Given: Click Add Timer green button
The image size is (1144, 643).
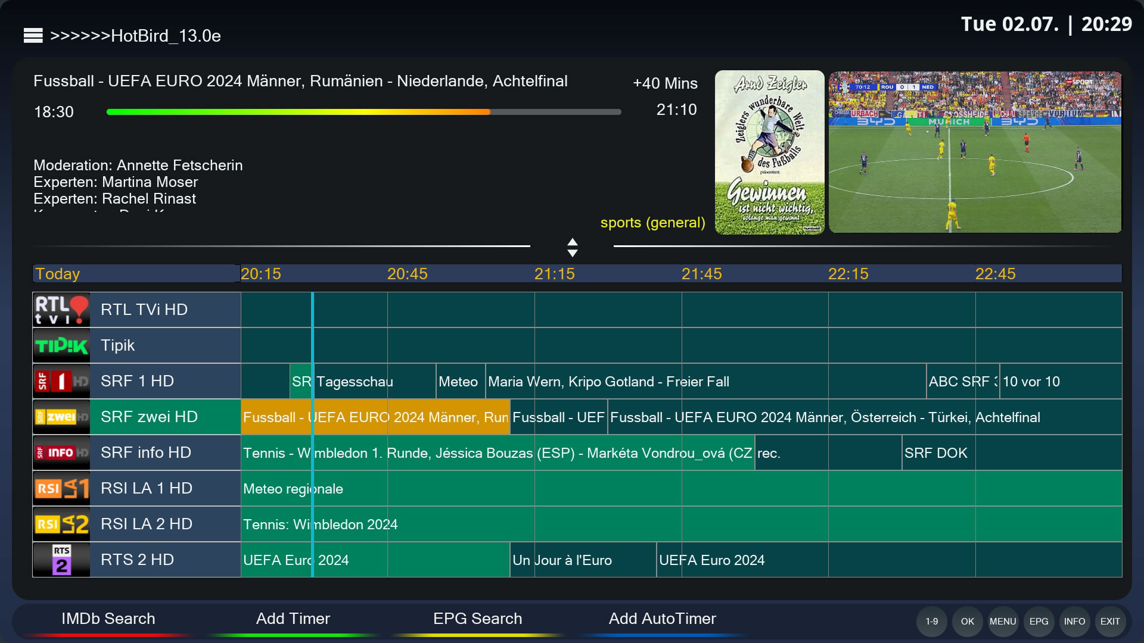Looking at the screenshot, I should tap(293, 619).
